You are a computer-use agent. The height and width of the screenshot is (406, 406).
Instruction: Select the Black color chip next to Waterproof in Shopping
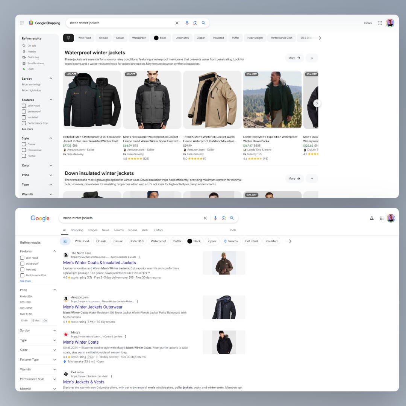[x=160, y=38]
